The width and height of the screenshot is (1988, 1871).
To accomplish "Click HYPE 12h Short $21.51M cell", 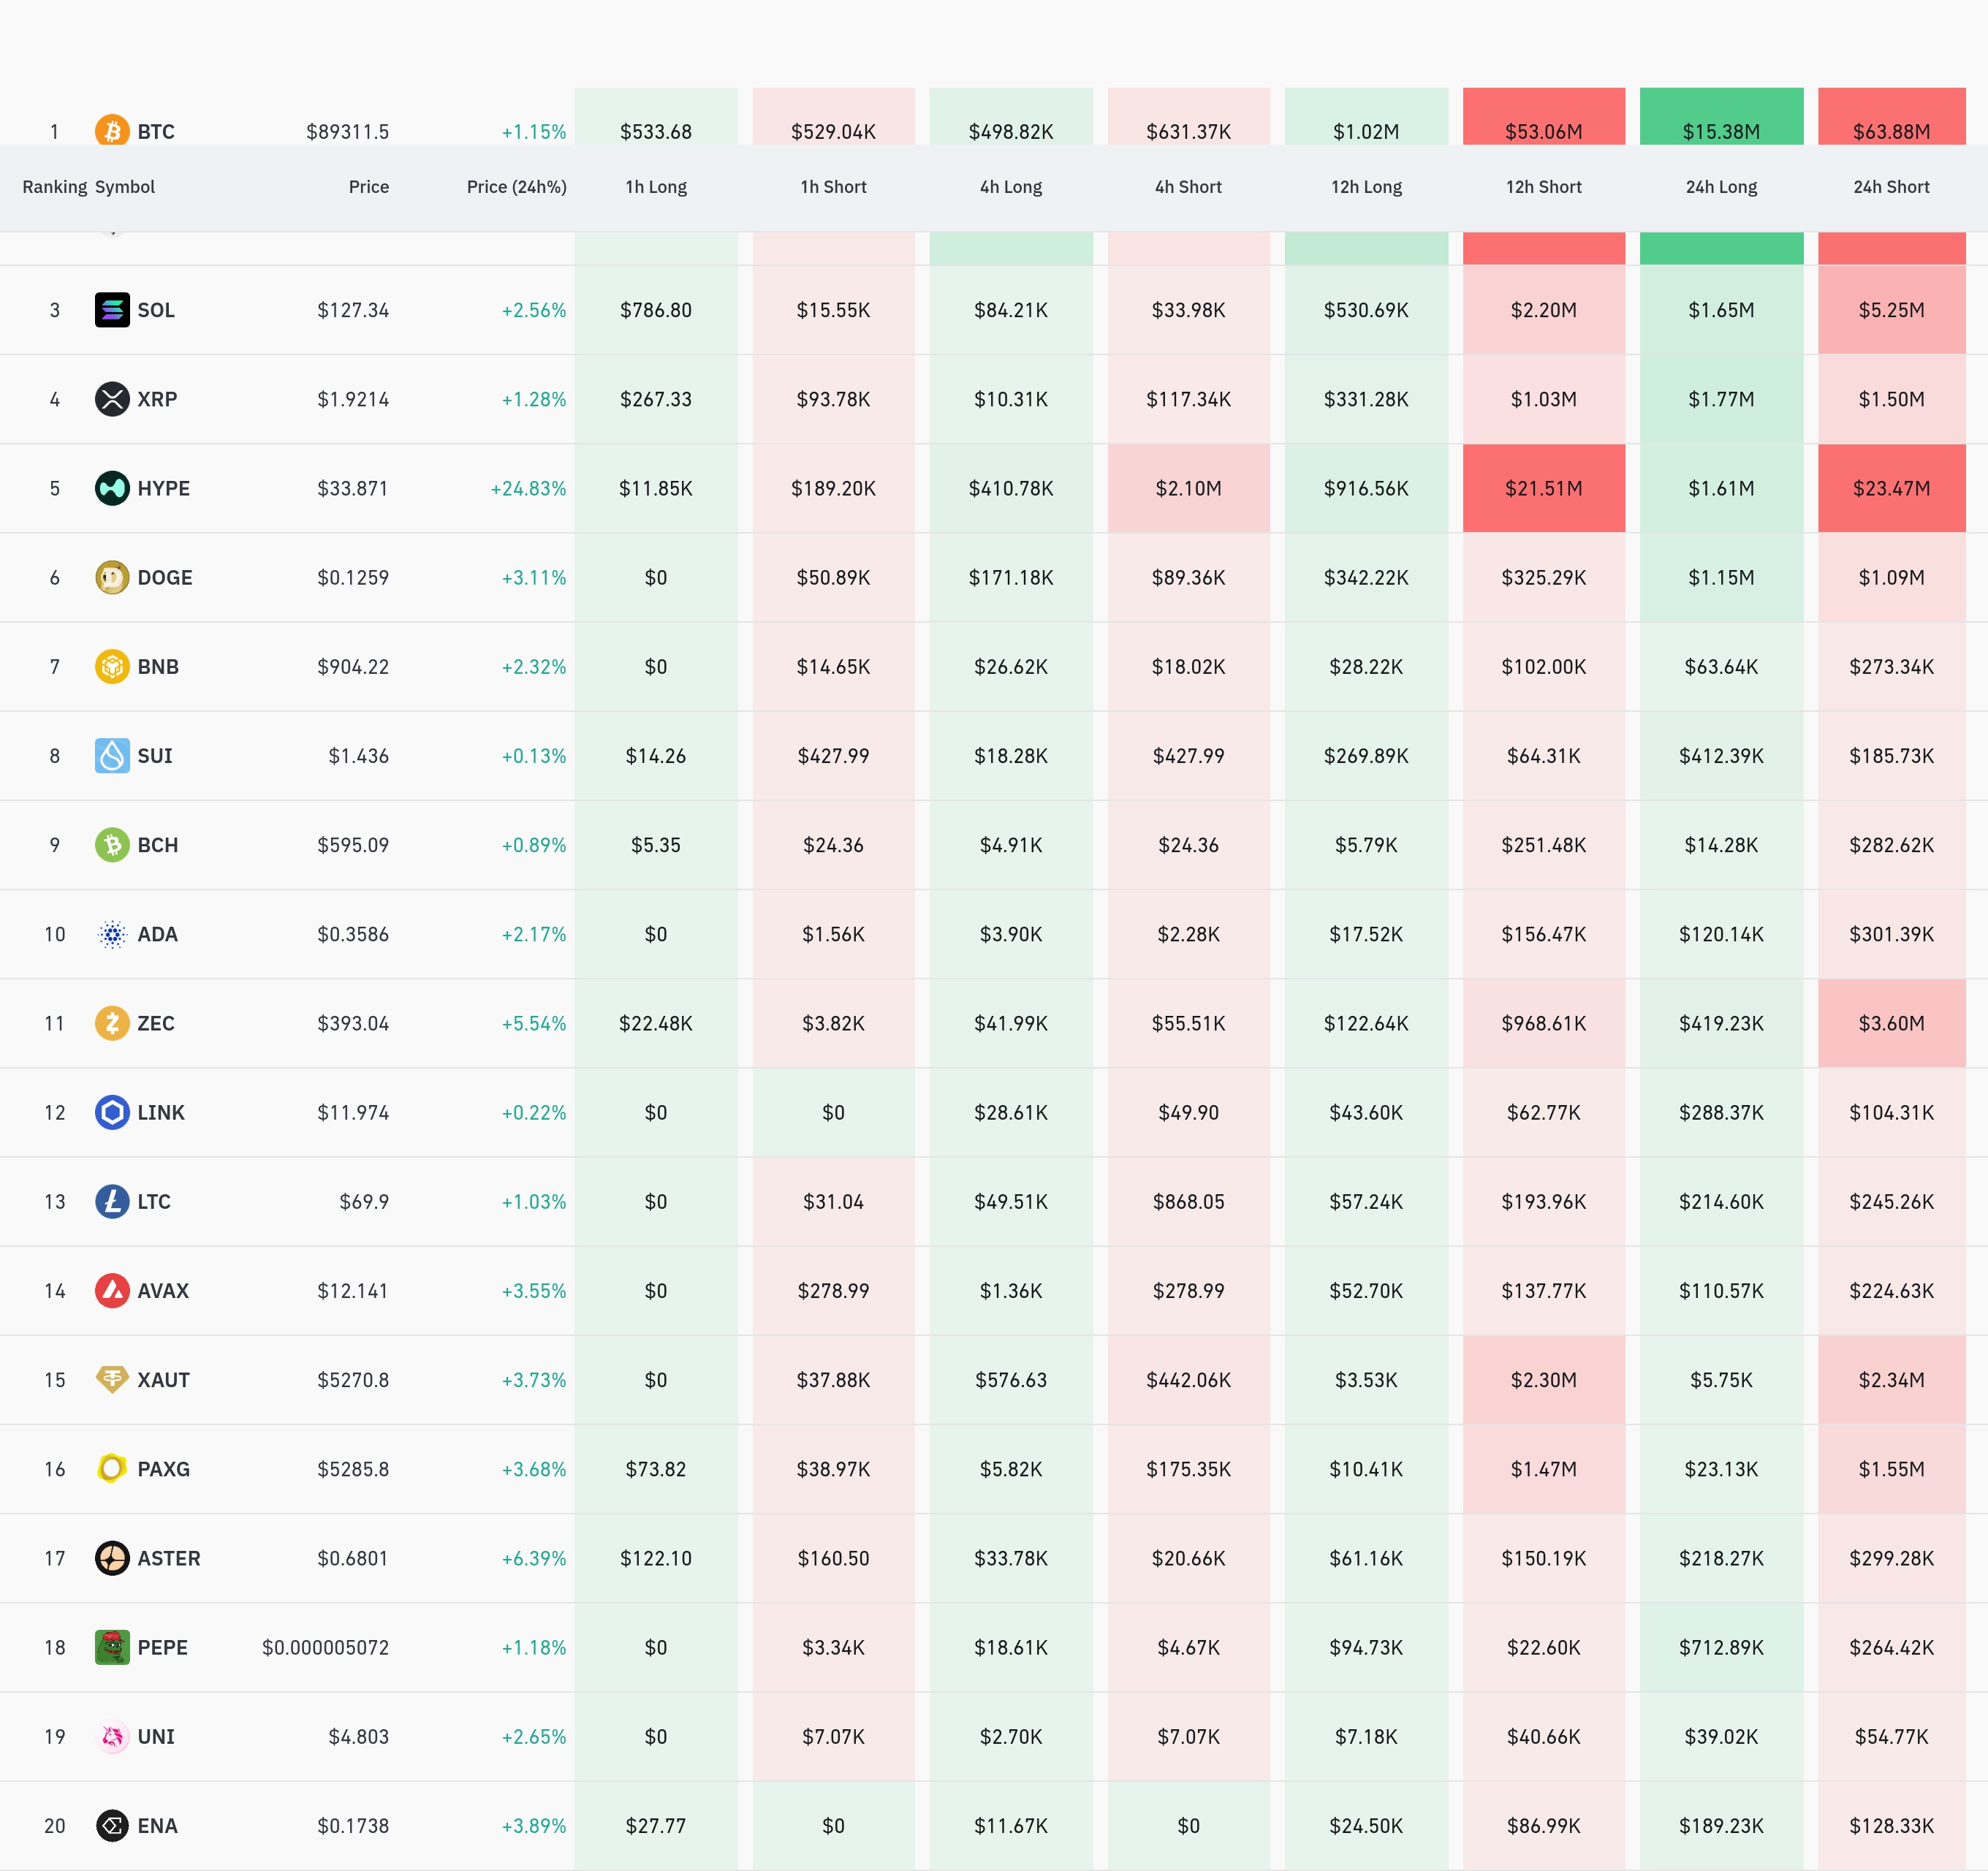I will click(1543, 488).
